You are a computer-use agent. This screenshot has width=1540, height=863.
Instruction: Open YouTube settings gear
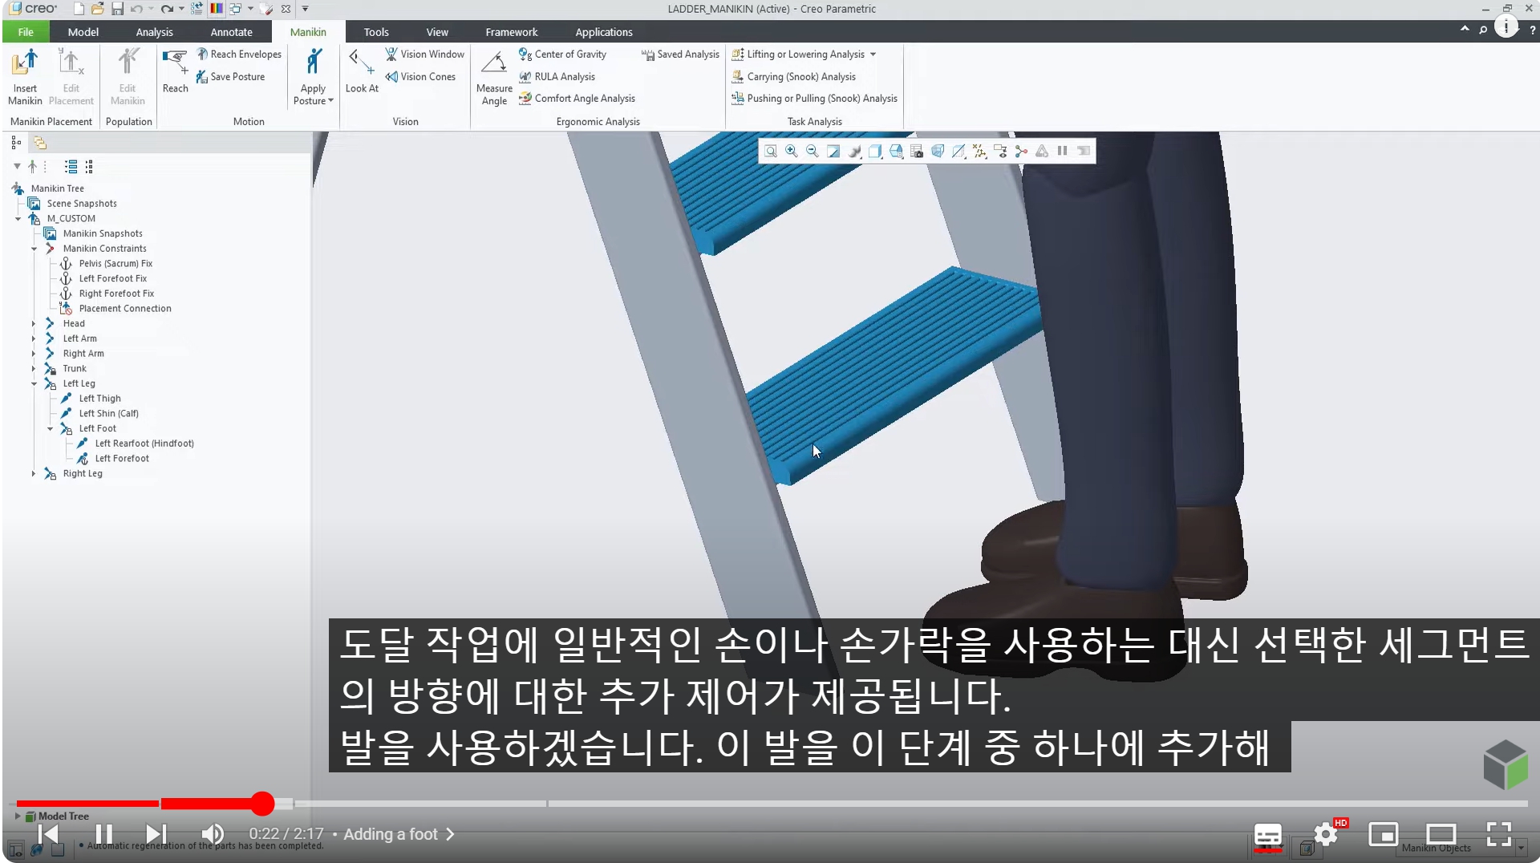[x=1327, y=834]
